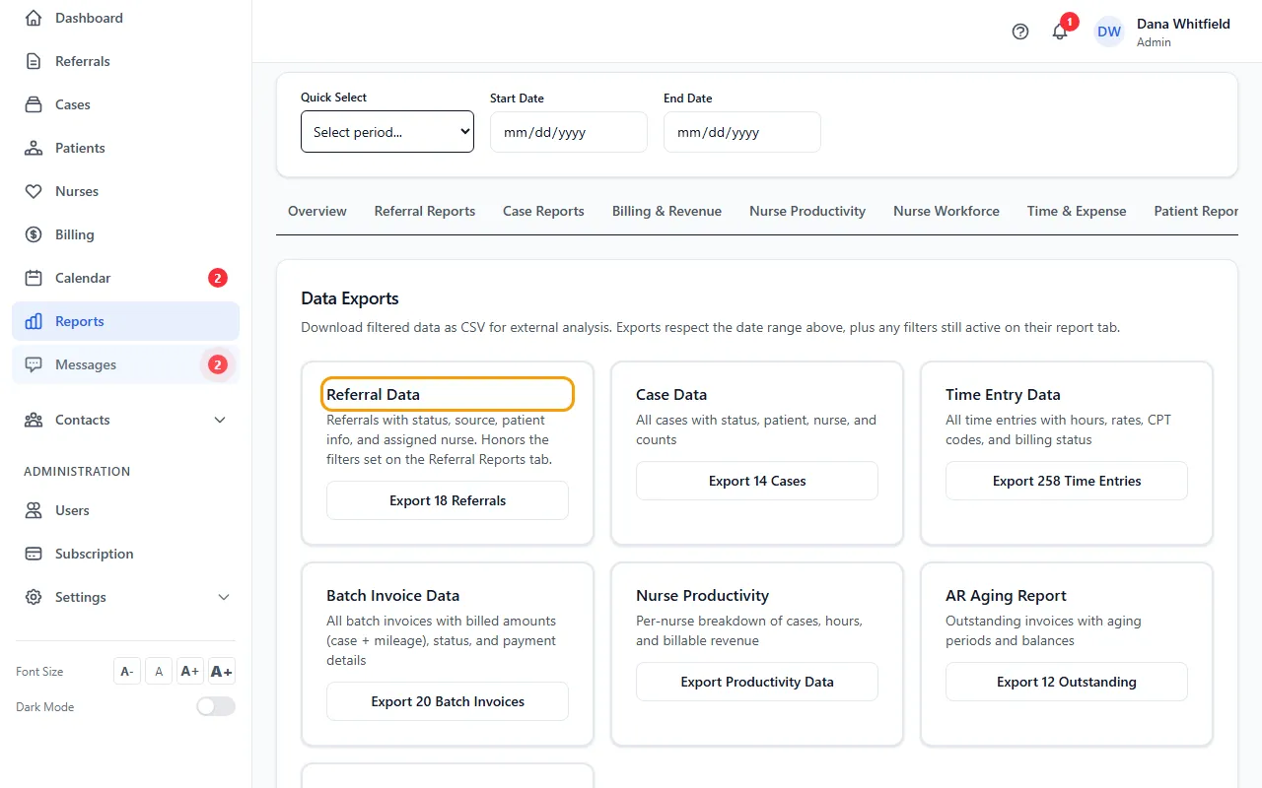
Task: Click Export 14 Cases button
Action: pos(757,481)
